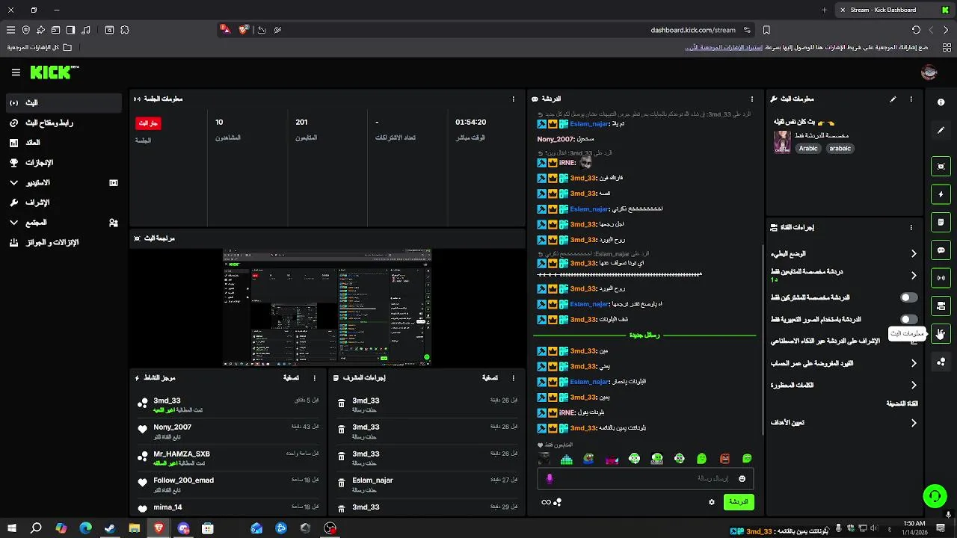Open الإشراف moderation navigation item
Viewport: 957px width, 538px height.
(64, 202)
